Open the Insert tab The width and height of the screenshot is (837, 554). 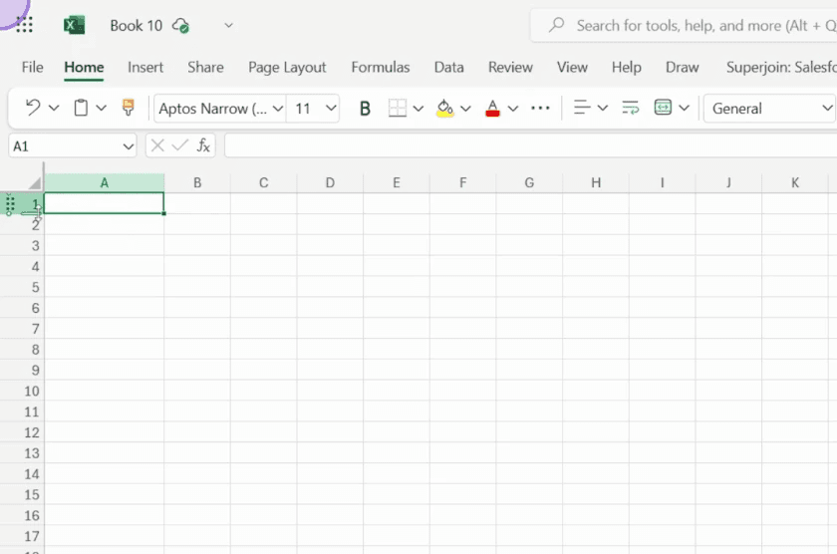[145, 67]
